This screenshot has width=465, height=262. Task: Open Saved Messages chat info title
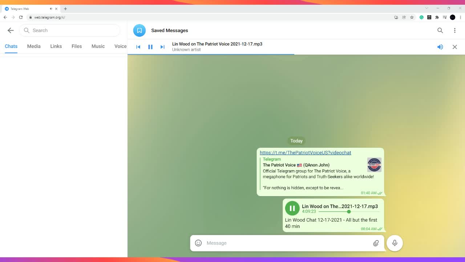point(170,31)
